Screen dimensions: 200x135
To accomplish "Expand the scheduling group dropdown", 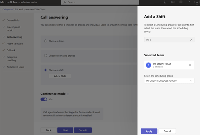I will [x=191, y=81].
